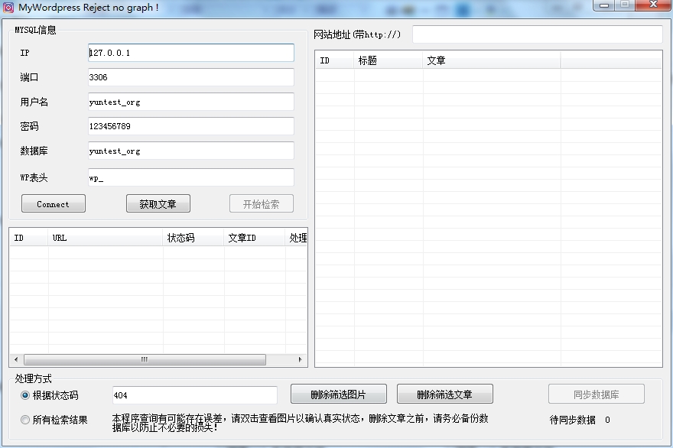Click the right arrow of horizontal scrollbar
Image resolution: width=673 pixels, height=448 pixels.
(300, 359)
